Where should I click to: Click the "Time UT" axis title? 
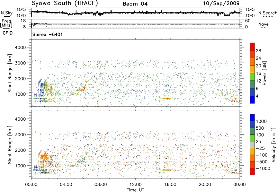[x=135, y=190]
